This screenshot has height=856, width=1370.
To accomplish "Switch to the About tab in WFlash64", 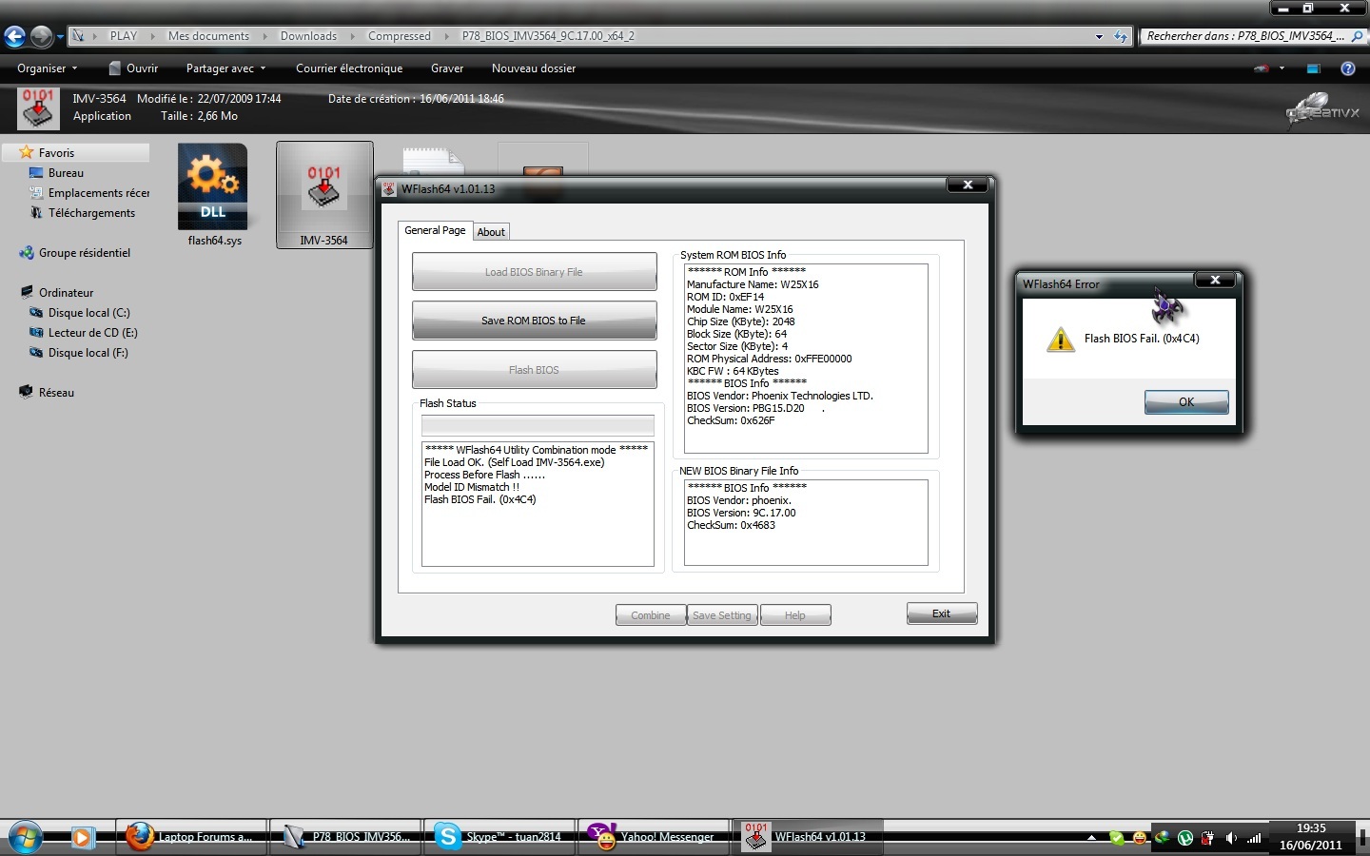I will [x=491, y=232].
